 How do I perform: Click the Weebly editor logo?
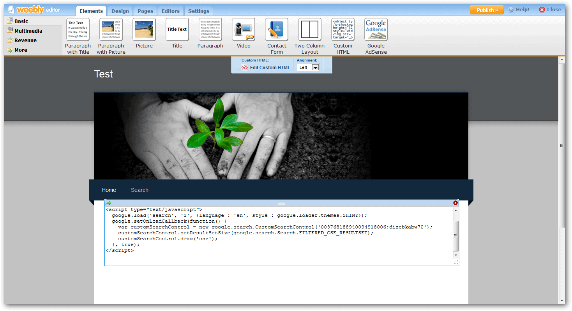(x=34, y=10)
